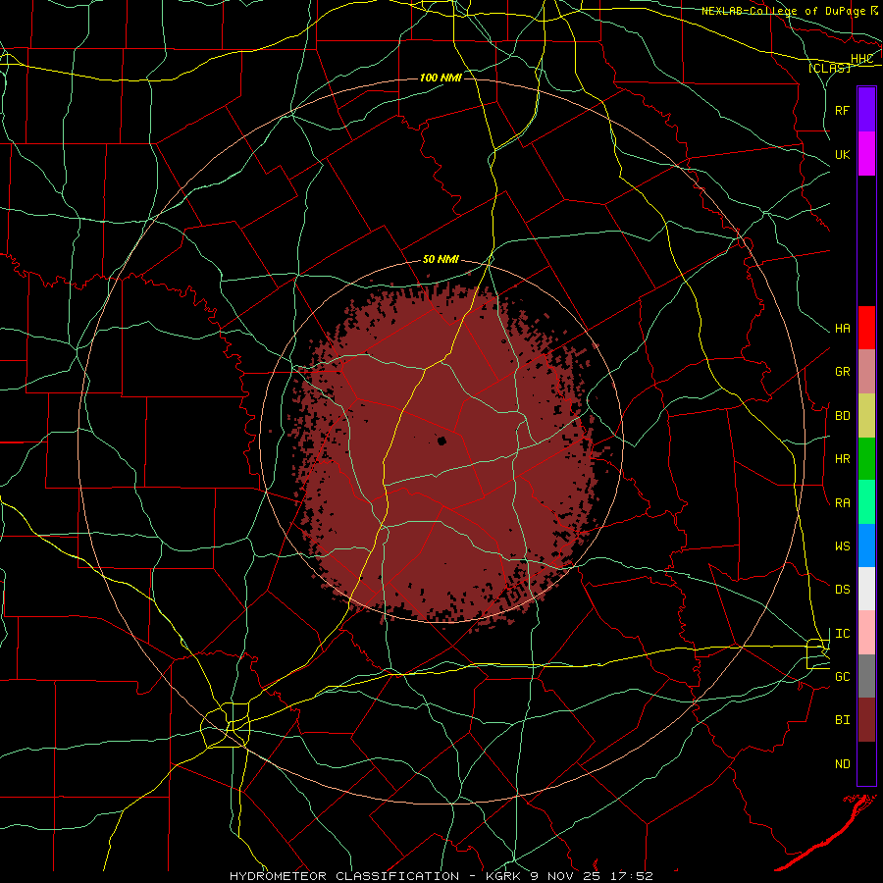Click the 50 NMI range ring label
883x883 pixels.
(x=441, y=260)
